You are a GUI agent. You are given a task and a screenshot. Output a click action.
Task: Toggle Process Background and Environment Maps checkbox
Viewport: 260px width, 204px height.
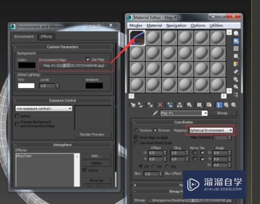click(x=17, y=124)
